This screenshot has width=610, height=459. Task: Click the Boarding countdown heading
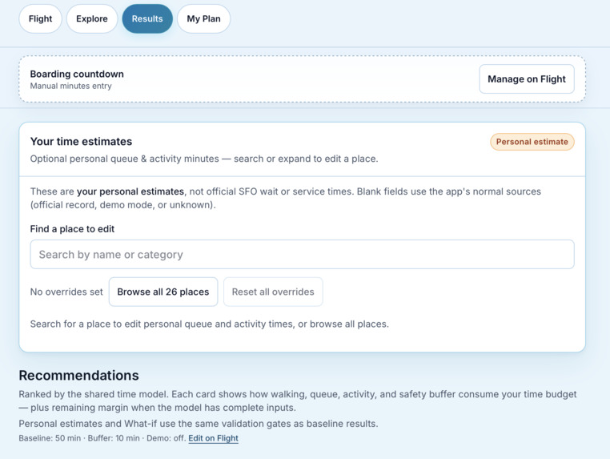pos(77,74)
